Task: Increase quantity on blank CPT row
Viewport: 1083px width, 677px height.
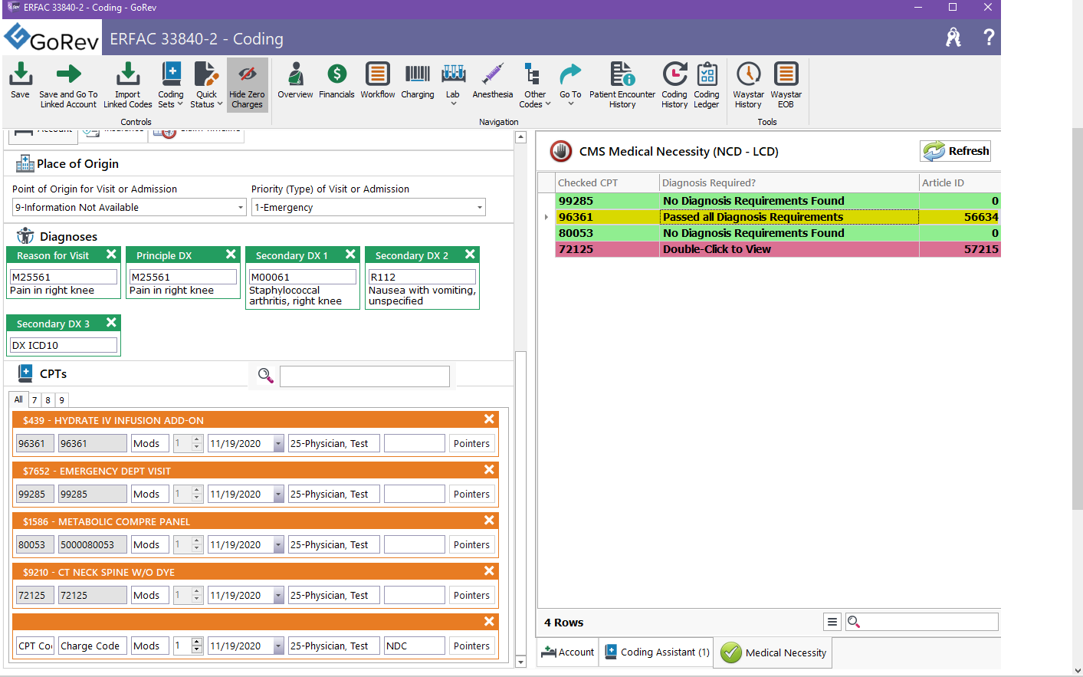Action: click(197, 642)
